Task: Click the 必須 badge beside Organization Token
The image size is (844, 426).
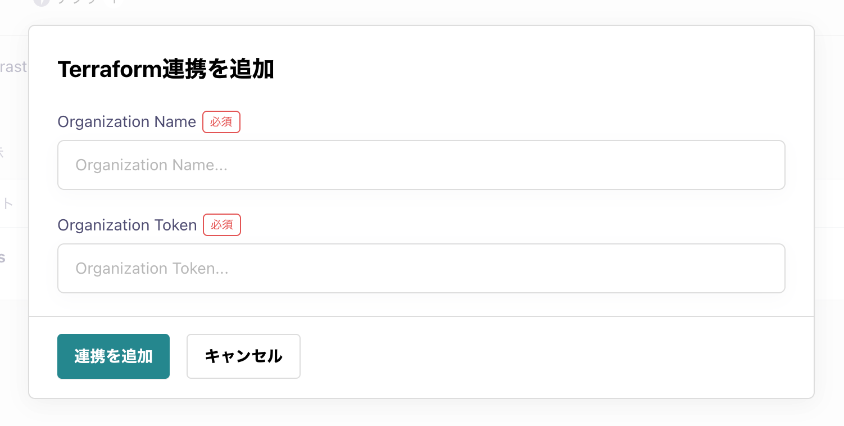Action: [x=222, y=225]
